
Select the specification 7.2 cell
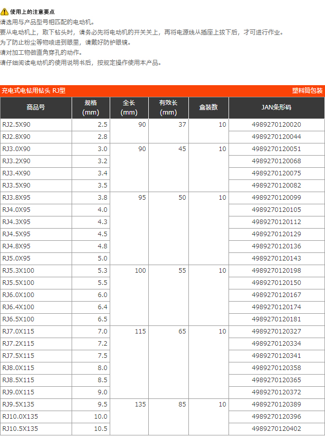tap(102, 344)
